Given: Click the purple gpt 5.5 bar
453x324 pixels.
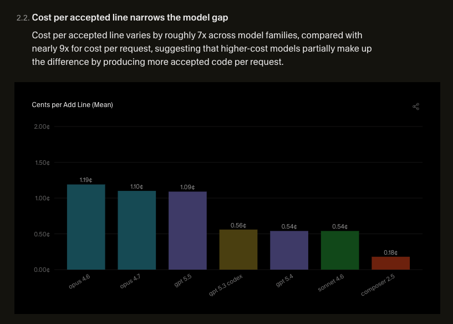Looking at the screenshot, I should click(x=187, y=230).
